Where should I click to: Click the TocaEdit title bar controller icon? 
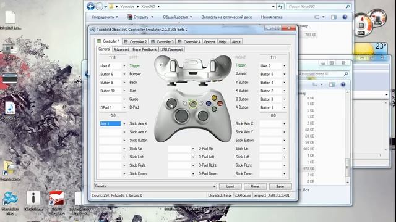[93, 30]
